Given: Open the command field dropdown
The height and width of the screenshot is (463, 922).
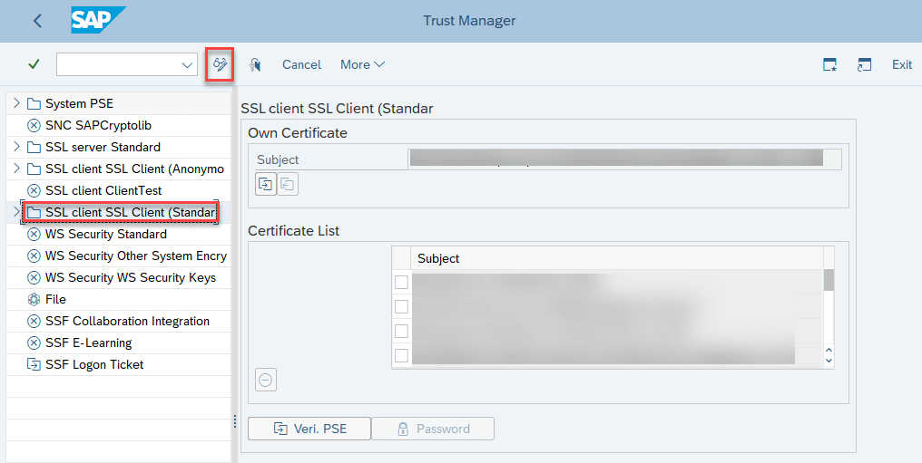Looking at the screenshot, I should point(187,65).
